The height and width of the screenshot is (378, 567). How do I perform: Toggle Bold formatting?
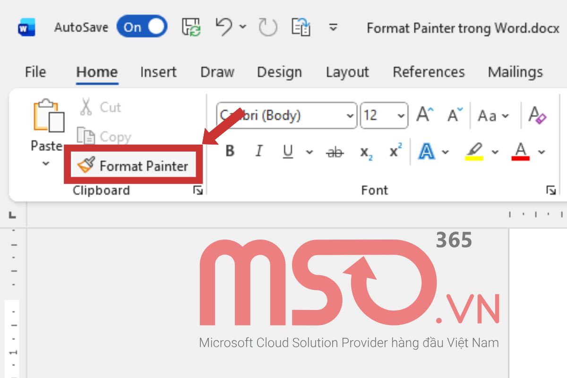coord(230,151)
